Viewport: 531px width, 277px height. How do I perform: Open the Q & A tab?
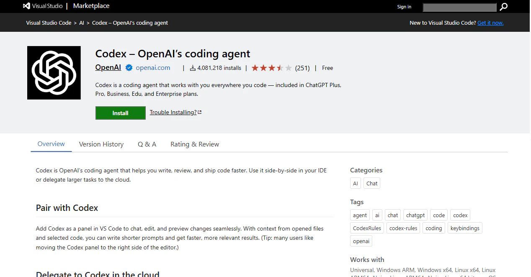pyautogui.click(x=147, y=144)
